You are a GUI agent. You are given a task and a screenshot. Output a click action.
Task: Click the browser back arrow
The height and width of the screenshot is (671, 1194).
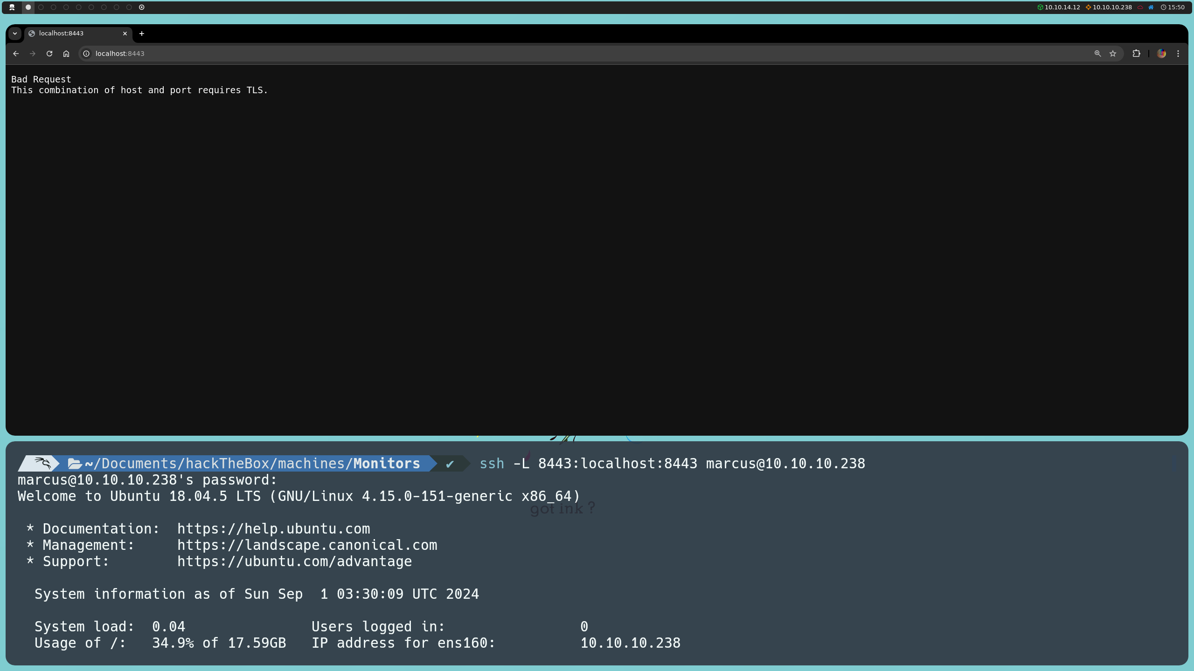[x=16, y=54]
